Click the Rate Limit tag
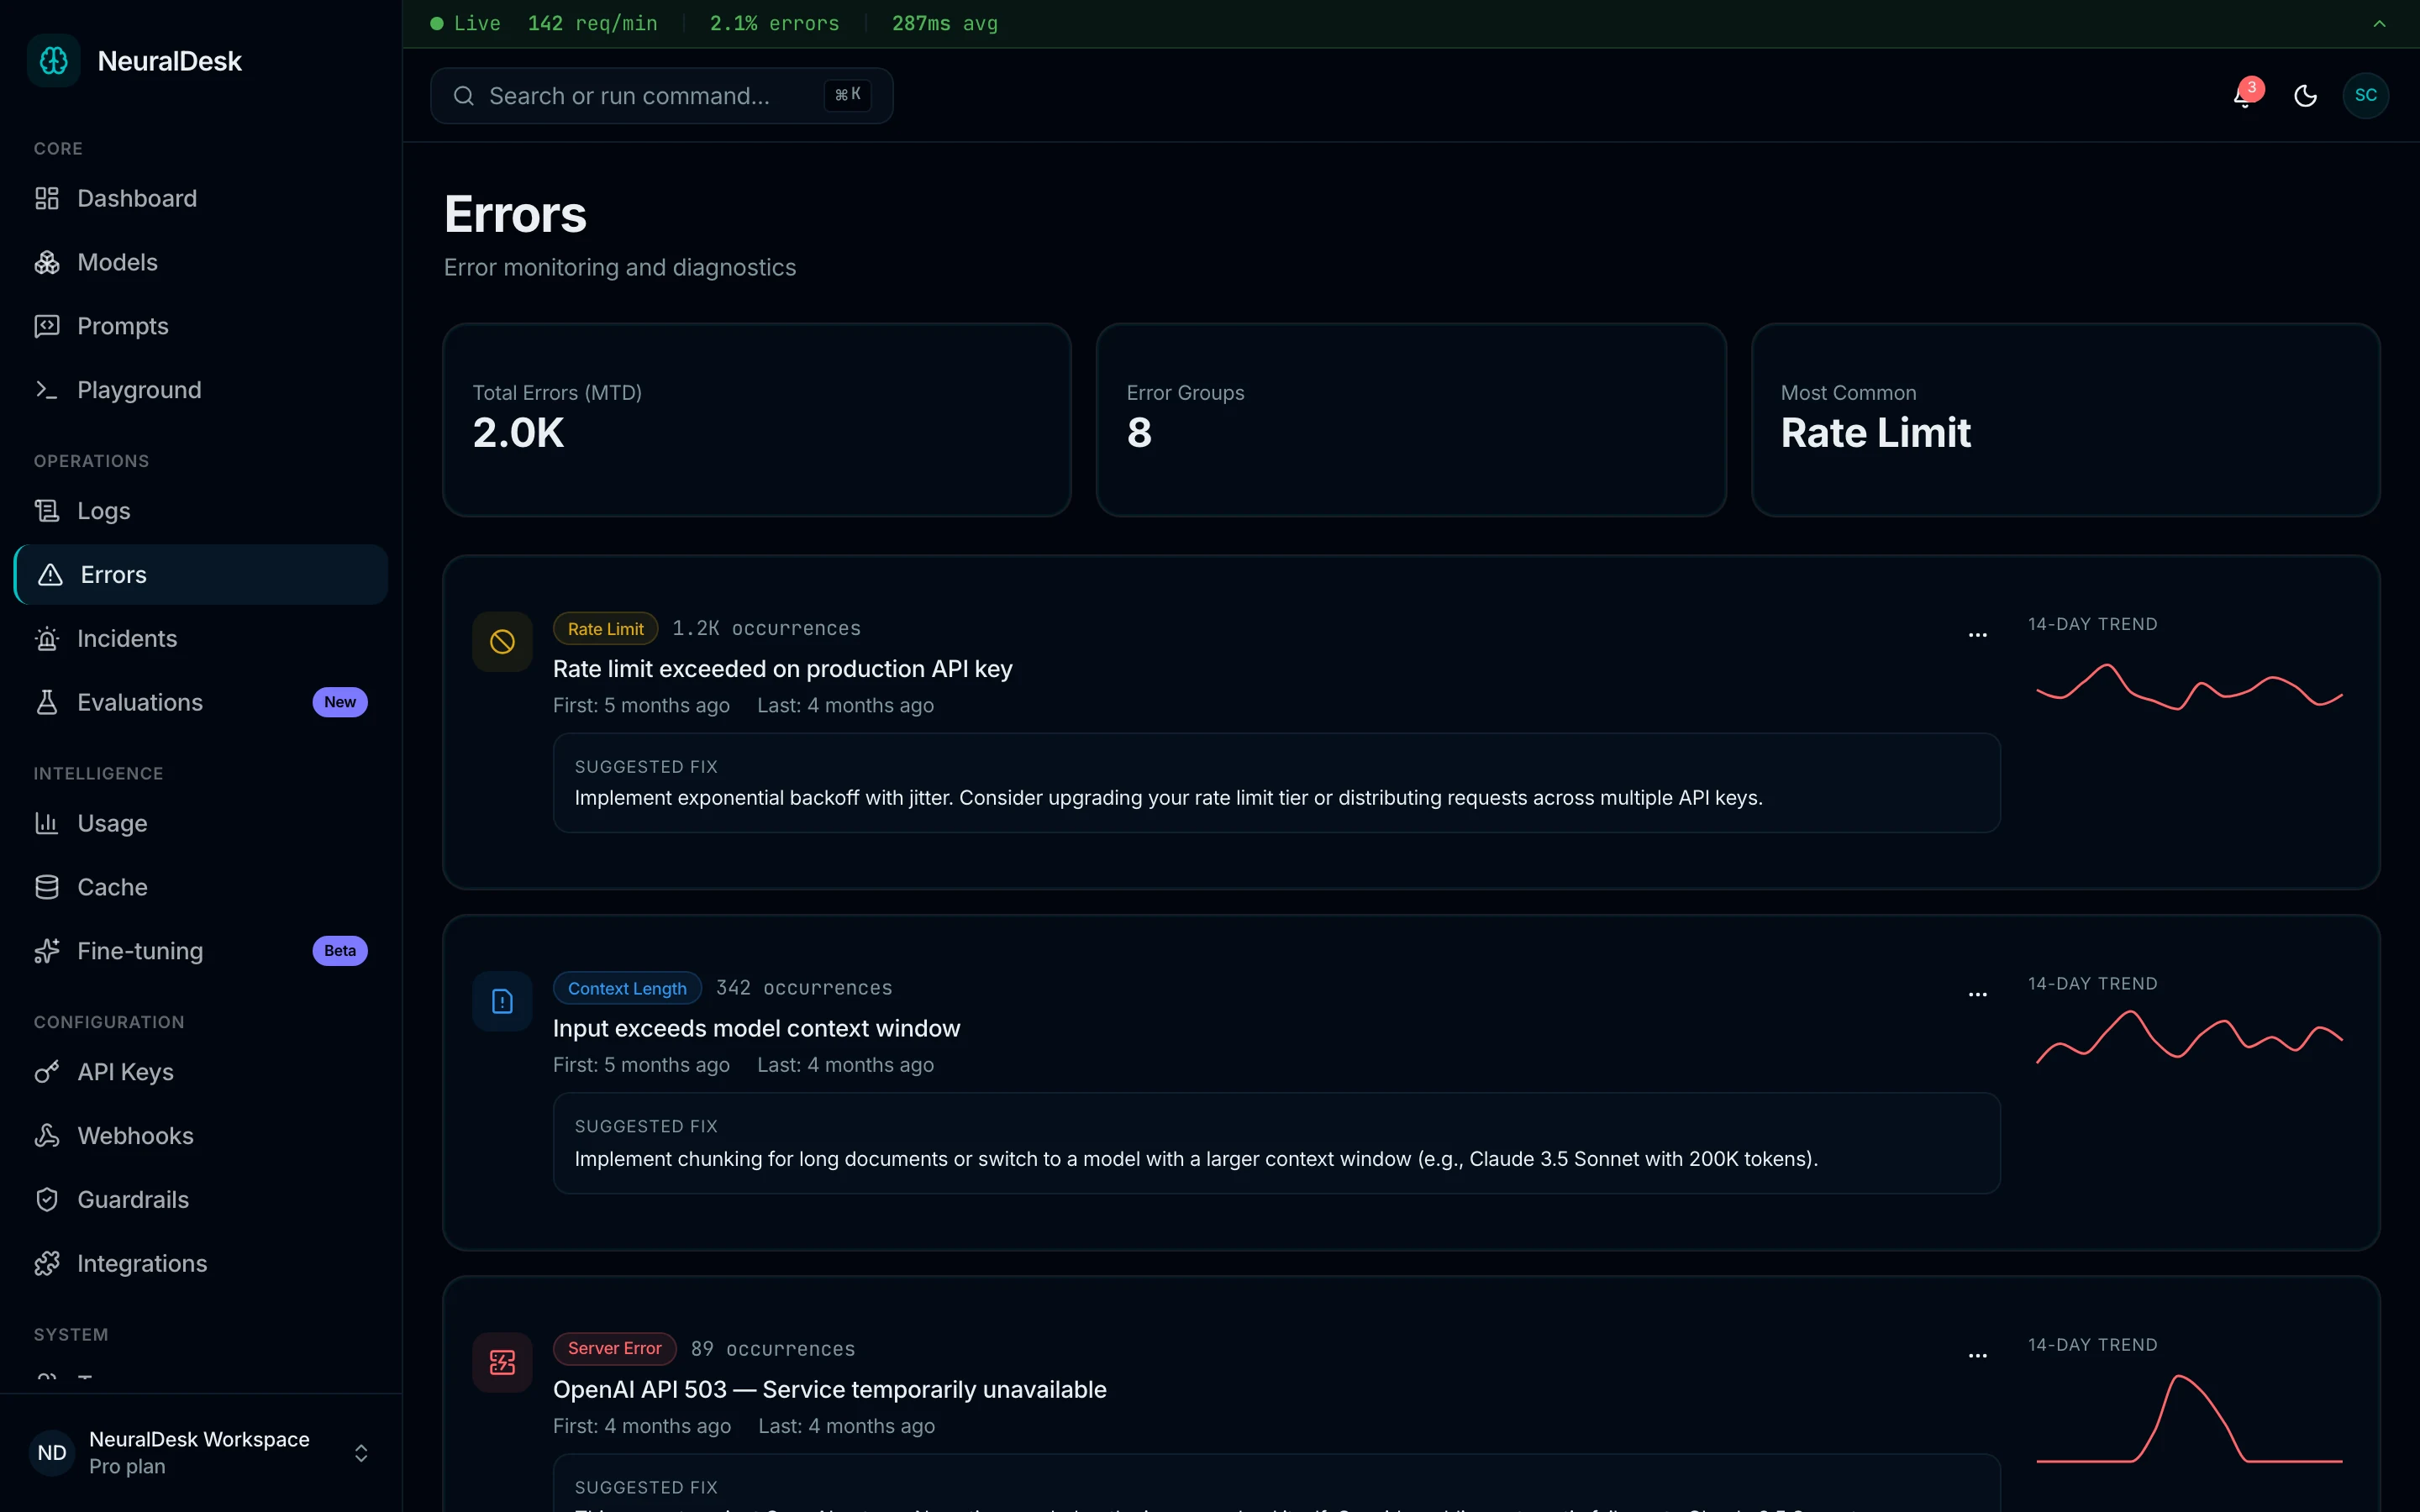 (606, 629)
